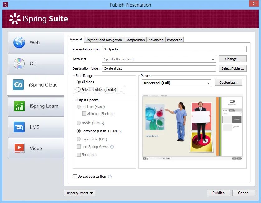
Task: Open the Account dropdown
Action: pyautogui.click(x=159, y=59)
